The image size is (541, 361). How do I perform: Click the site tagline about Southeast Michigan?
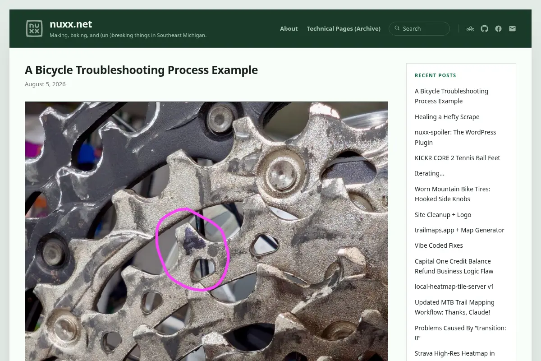tap(128, 35)
